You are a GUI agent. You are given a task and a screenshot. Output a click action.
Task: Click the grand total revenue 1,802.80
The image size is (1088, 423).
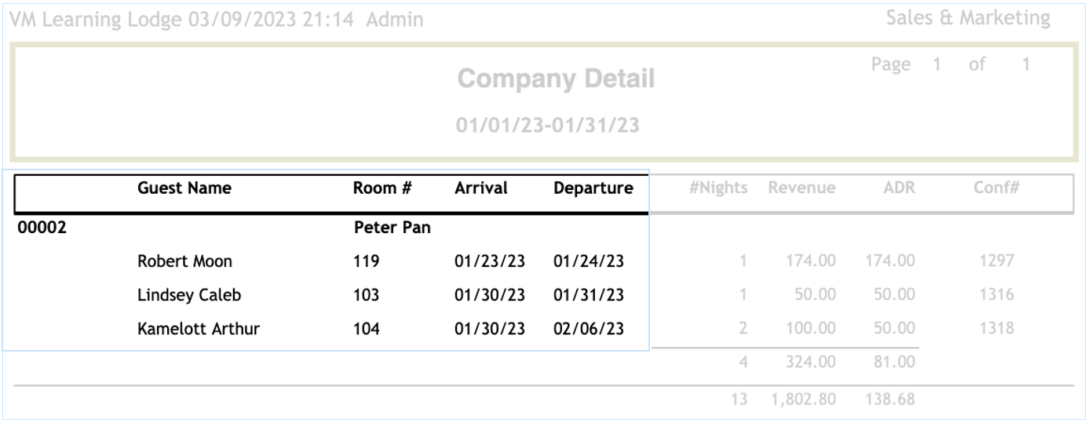click(802, 399)
